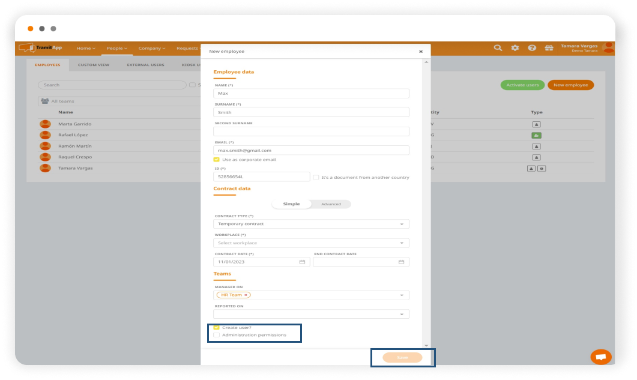Switch contract data to Advanced mode
Viewport: 637px width, 380px height.
pyautogui.click(x=331, y=204)
